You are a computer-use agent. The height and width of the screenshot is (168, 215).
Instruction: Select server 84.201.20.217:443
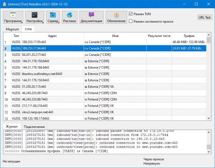[105, 55]
